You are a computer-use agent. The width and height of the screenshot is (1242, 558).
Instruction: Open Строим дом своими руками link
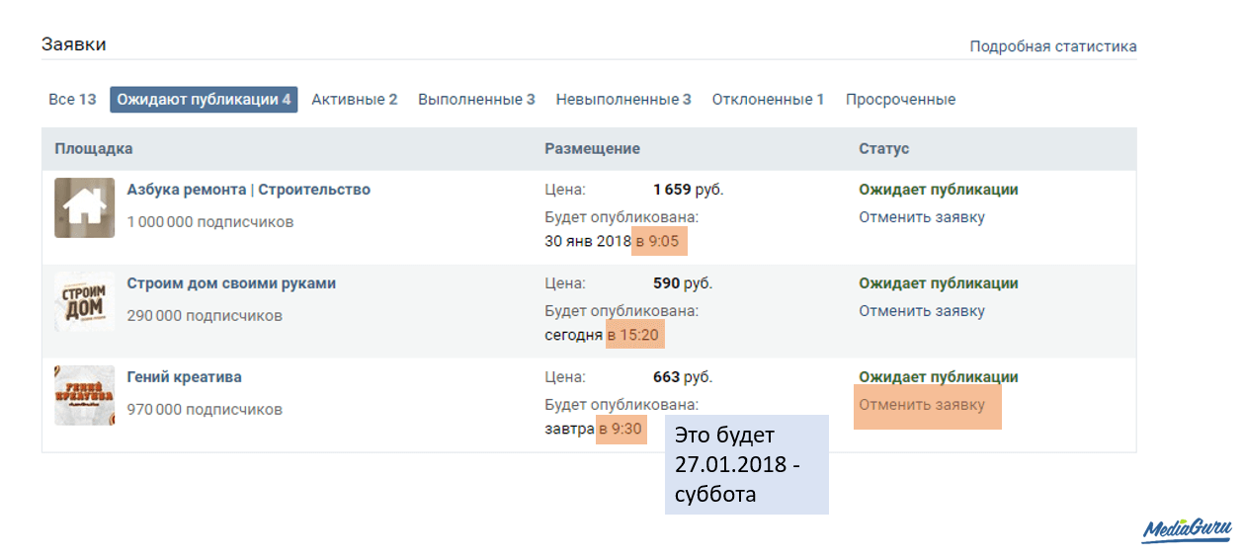tap(231, 283)
